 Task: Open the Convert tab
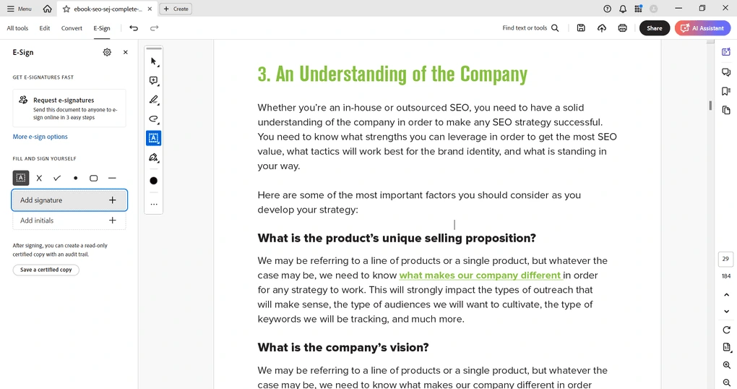(x=72, y=28)
